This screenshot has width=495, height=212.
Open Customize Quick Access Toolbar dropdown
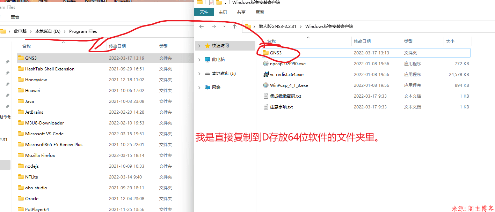coord(225,2)
